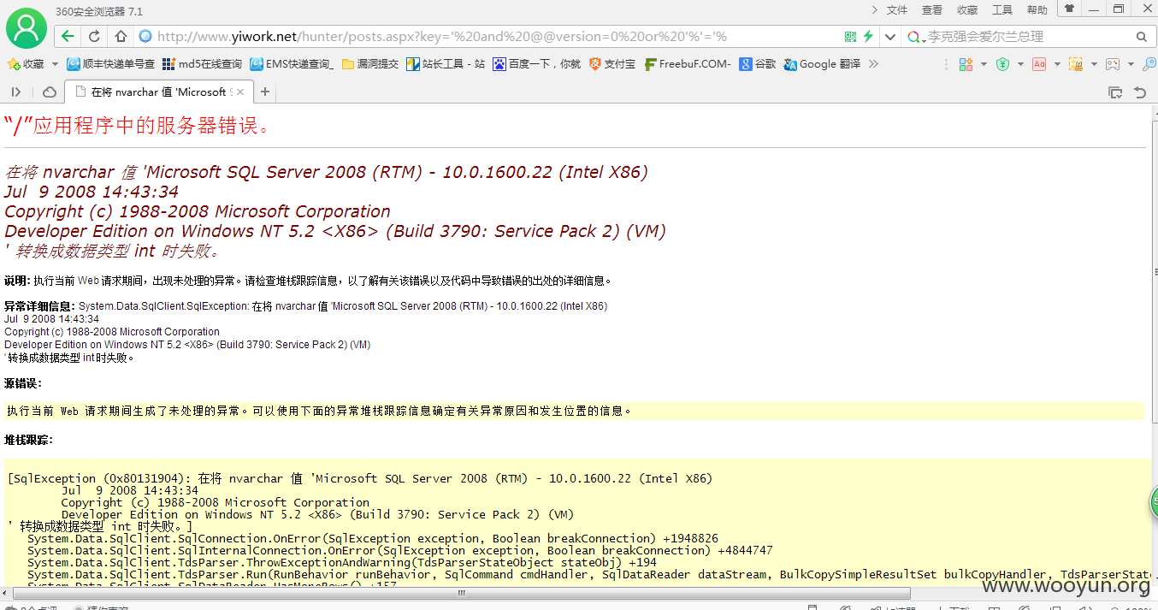The image size is (1158, 610).
Task: Select the 在将 nvarchar 值 'Microsoft tab
Action: pos(158,92)
